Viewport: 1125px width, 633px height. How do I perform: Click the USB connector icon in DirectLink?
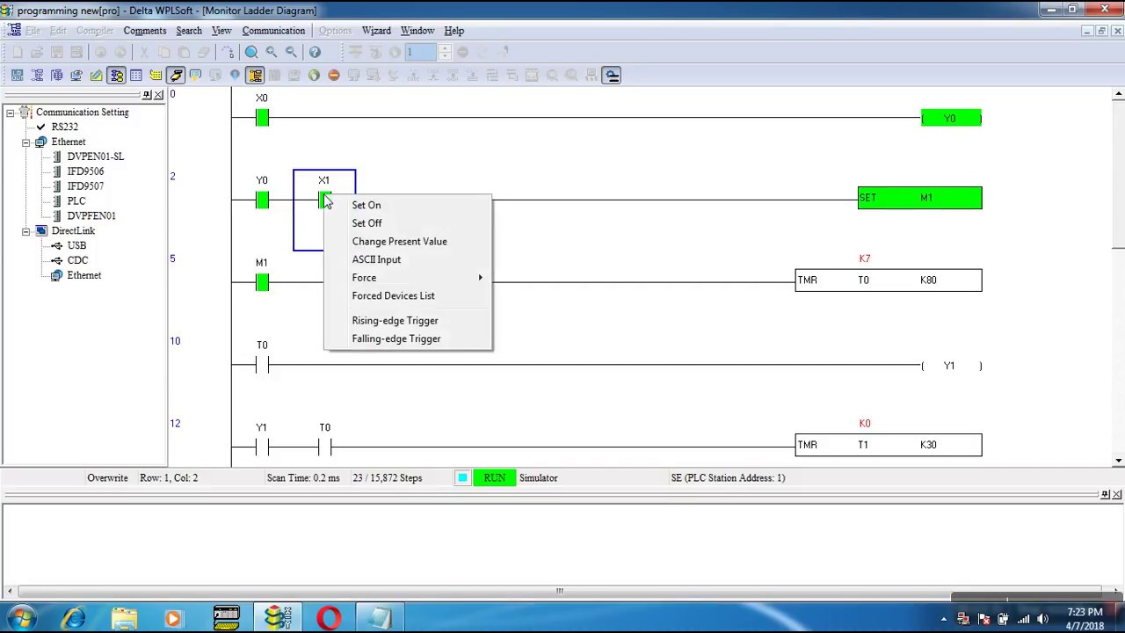tap(56, 245)
